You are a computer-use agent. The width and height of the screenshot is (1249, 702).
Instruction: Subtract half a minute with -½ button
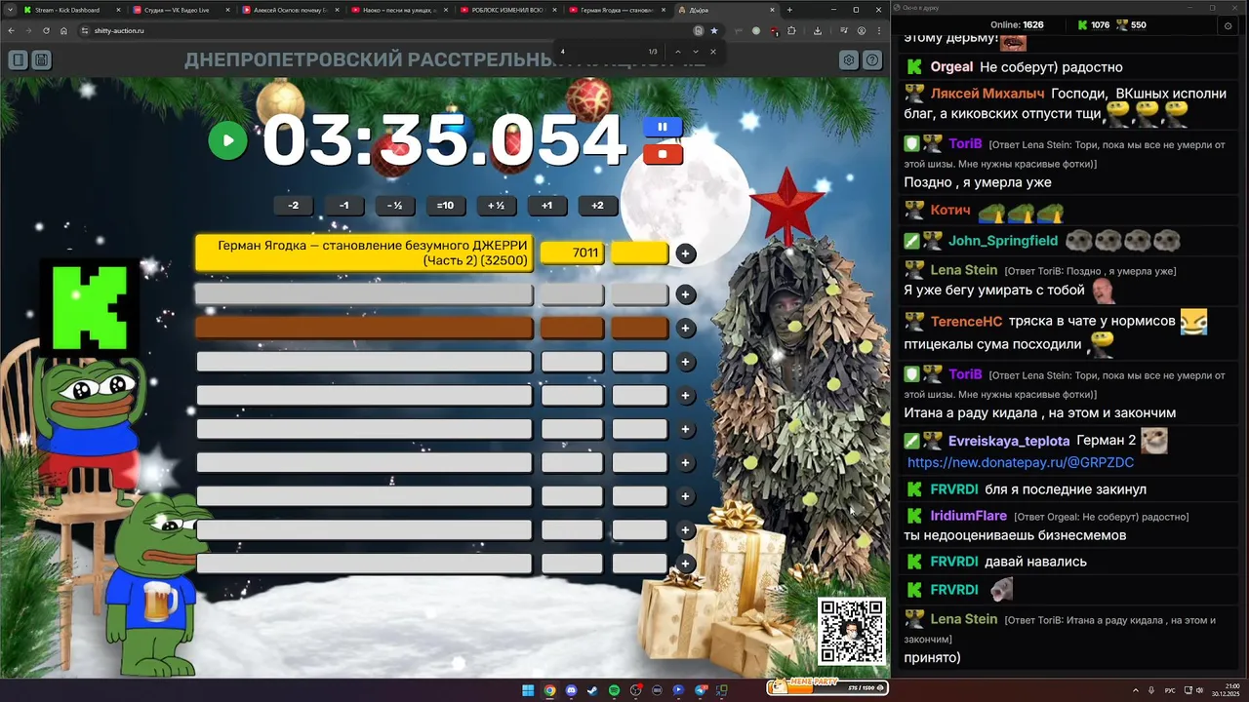pyautogui.click(x=395, y=205)
